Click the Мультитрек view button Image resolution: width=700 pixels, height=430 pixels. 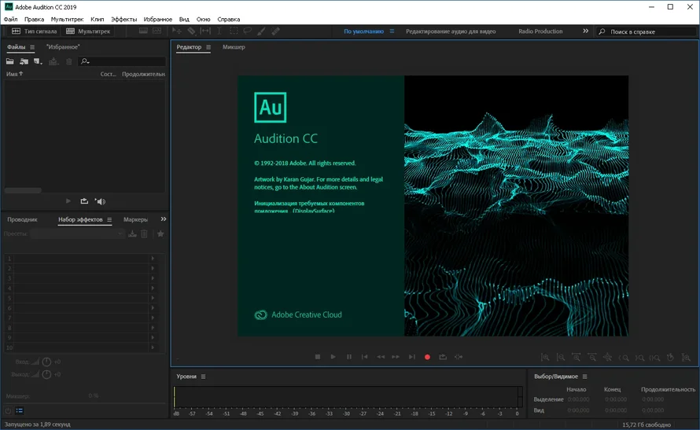pos(88,31)
